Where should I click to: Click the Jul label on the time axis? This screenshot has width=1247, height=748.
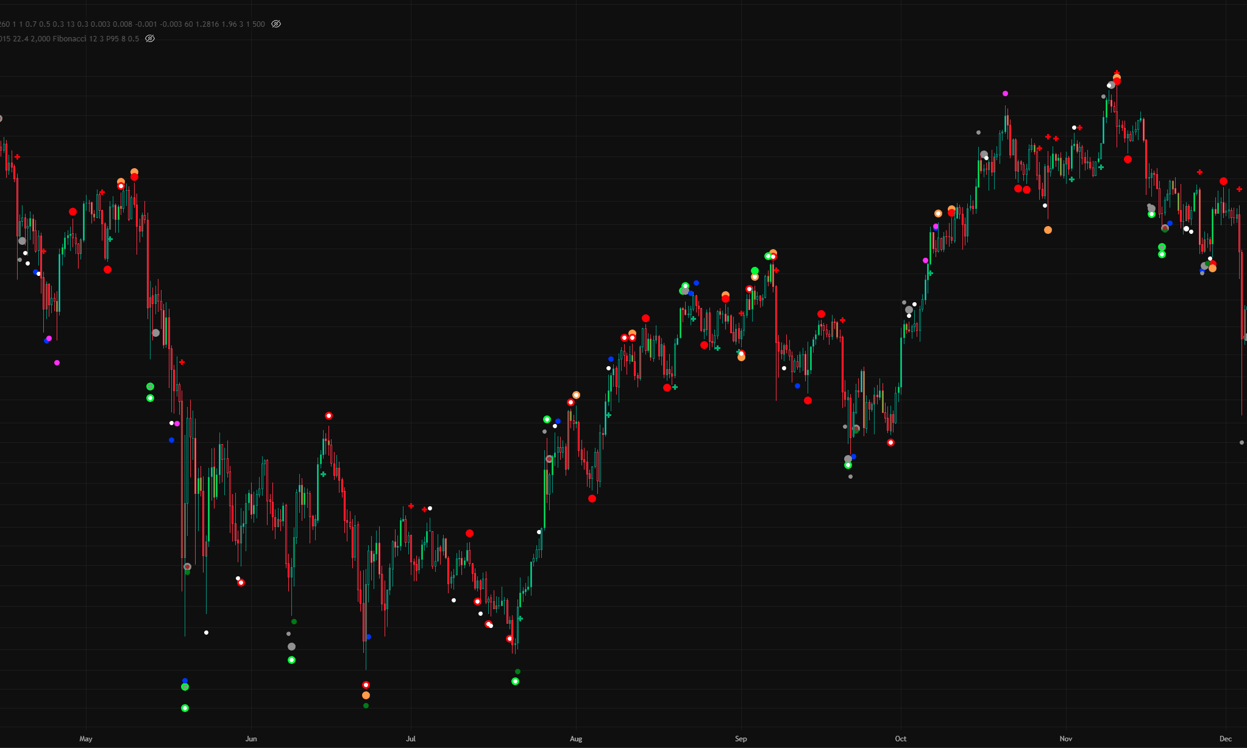coord(411,739)
